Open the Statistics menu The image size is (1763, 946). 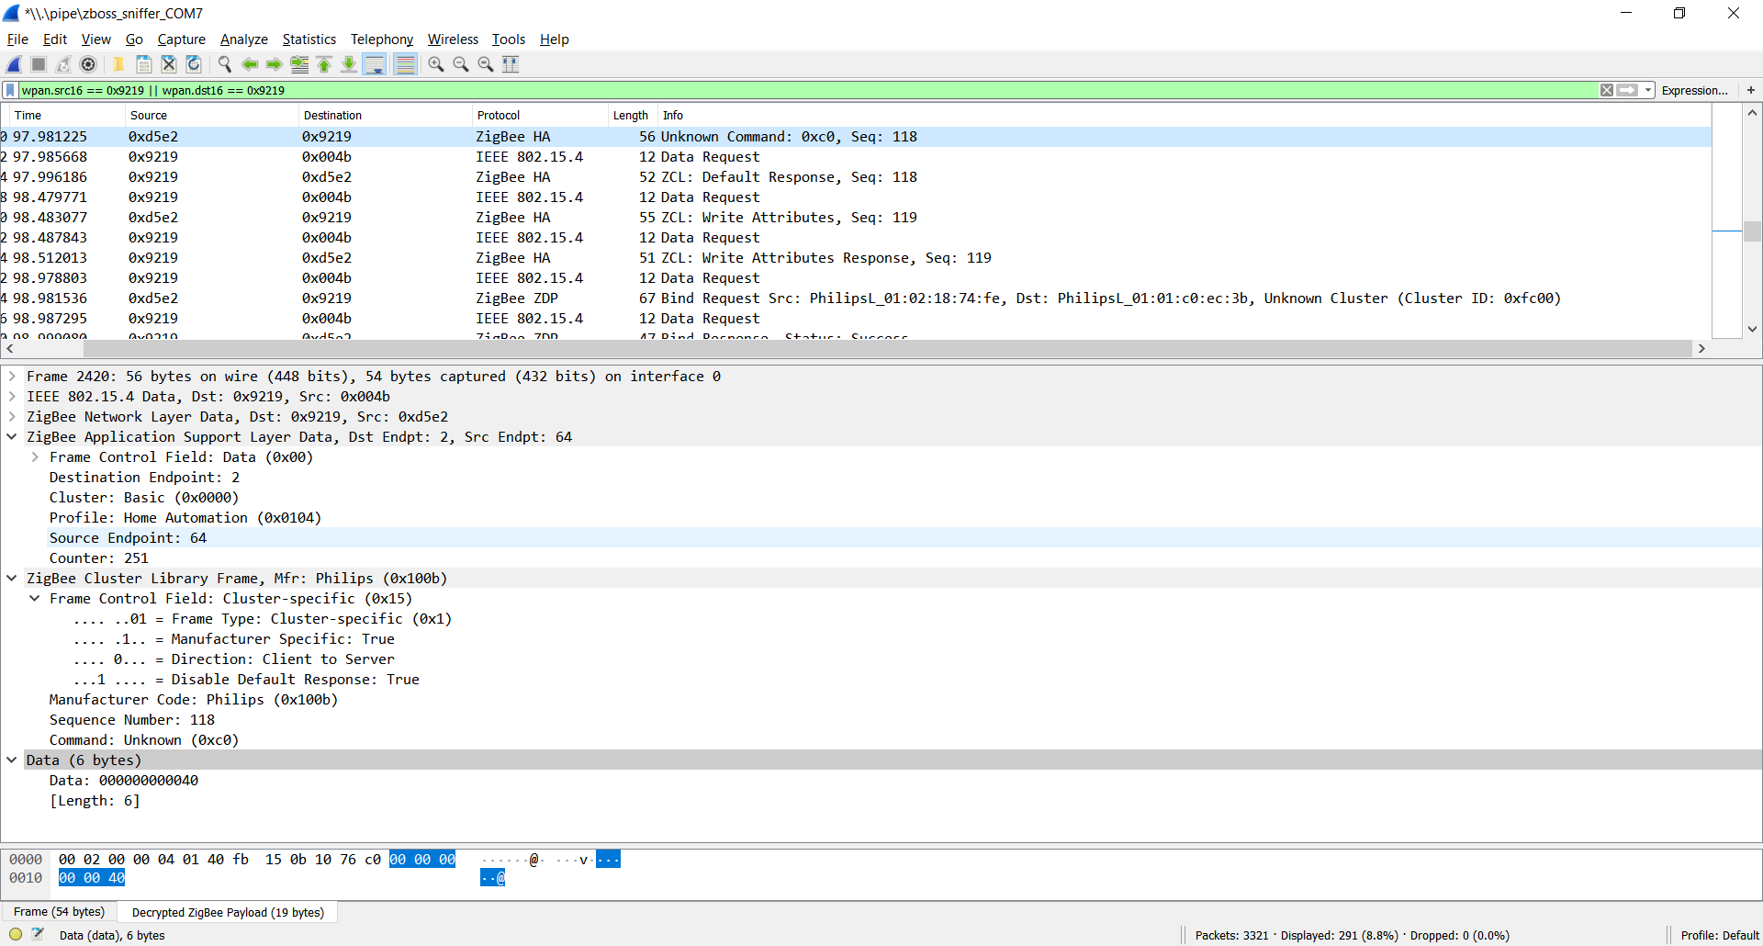point(309,39)
